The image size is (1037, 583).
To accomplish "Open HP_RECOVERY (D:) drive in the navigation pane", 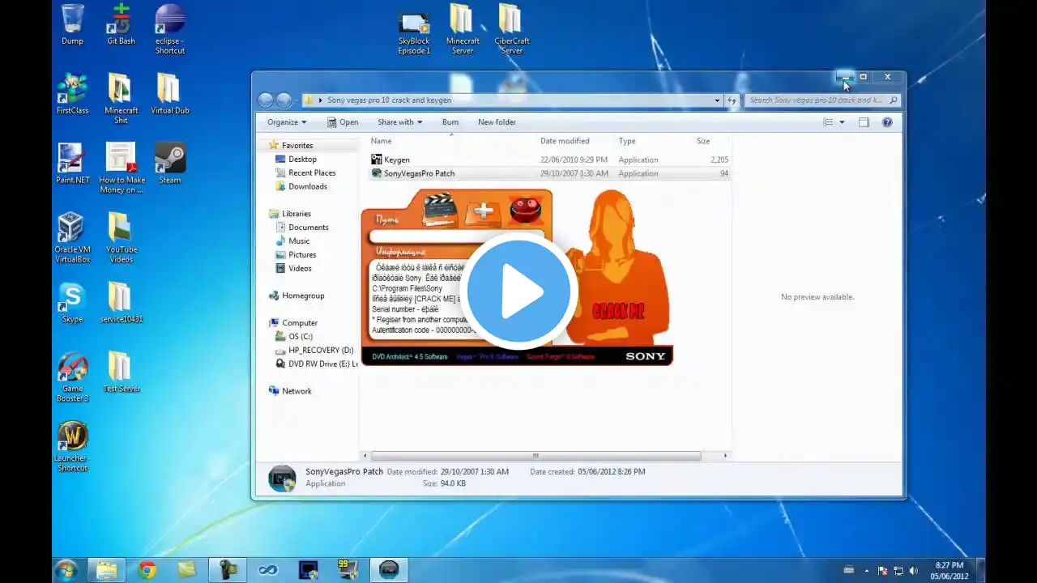I will (321, 351).
